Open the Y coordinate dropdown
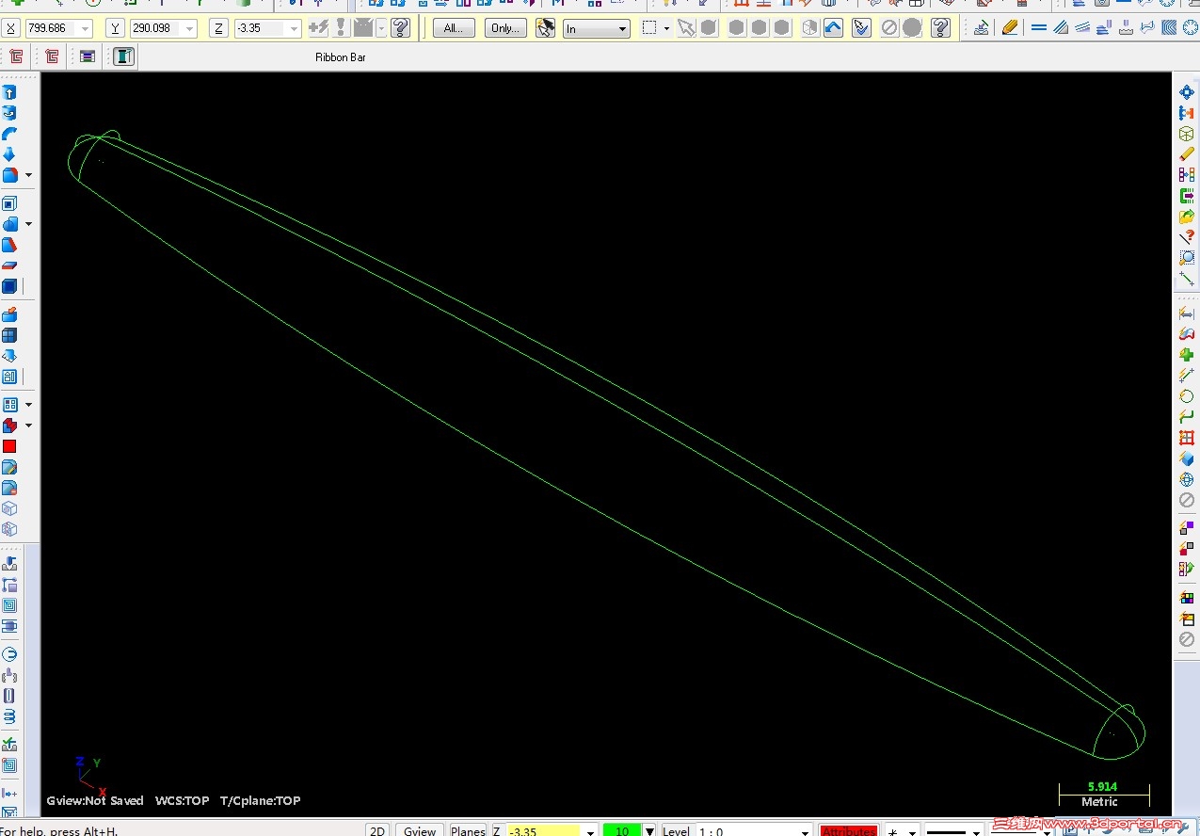The height and width of the screenshot is (836, 1200). 190,29
